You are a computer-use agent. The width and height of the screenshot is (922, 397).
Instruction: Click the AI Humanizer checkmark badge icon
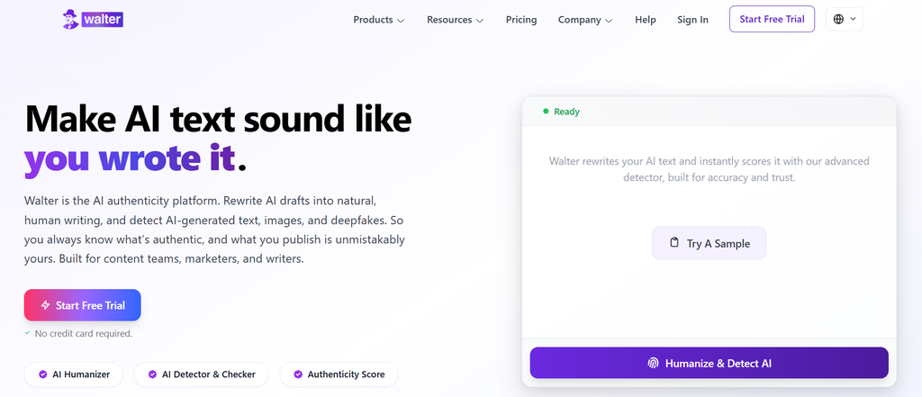42,374
